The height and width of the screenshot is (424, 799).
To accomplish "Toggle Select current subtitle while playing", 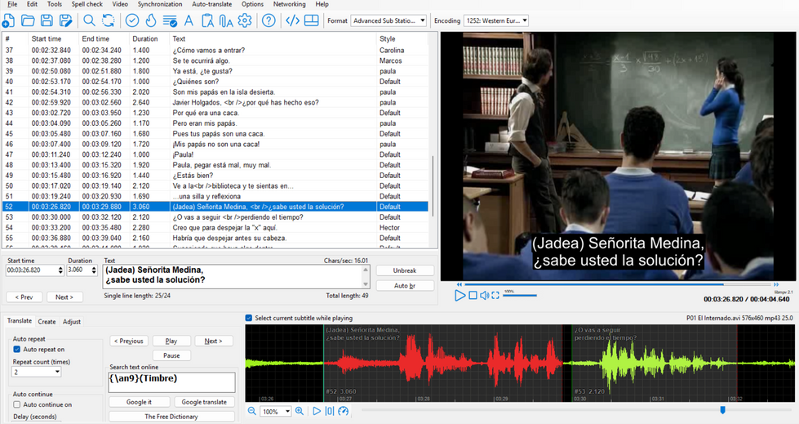I will point(249,318).
